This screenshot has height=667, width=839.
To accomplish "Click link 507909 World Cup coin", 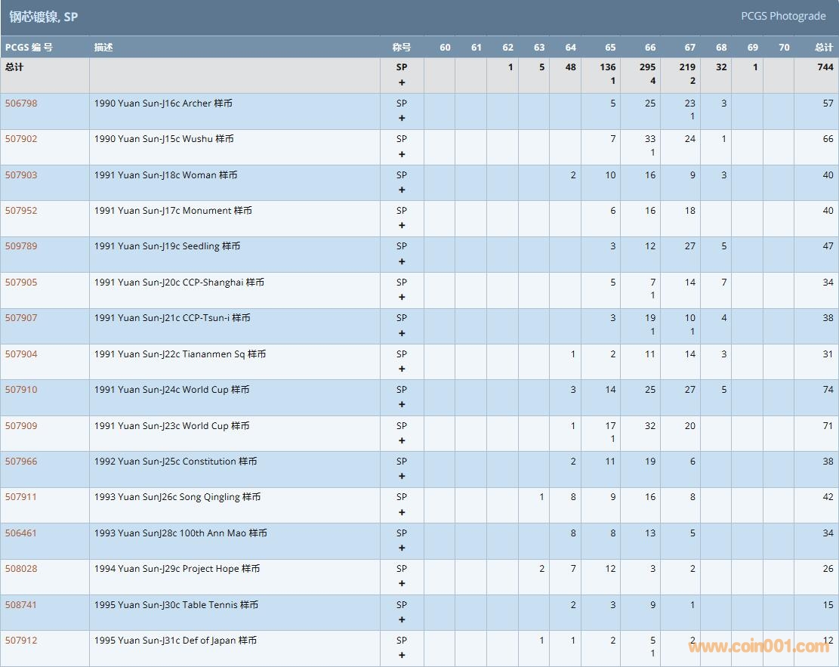I will pos(21,426).
